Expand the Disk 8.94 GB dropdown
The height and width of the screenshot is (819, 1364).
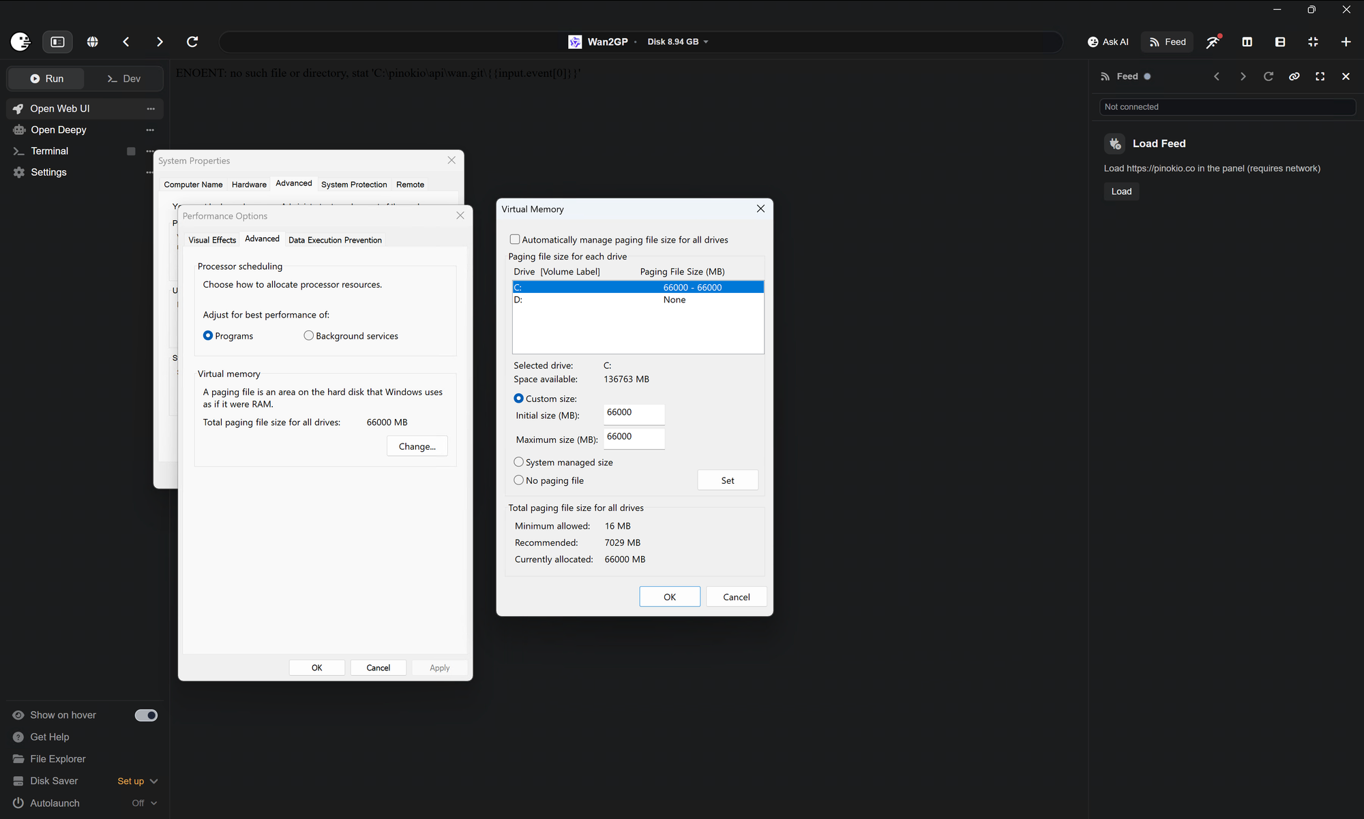coord(678,42)
